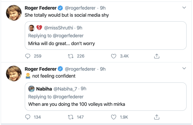This screenshot has width=193, height=125.
Task: Open the 9h timestamp on first tweet
Action: click(103, 8)
